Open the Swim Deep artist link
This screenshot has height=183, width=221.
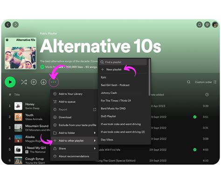(x=32, y=108)
